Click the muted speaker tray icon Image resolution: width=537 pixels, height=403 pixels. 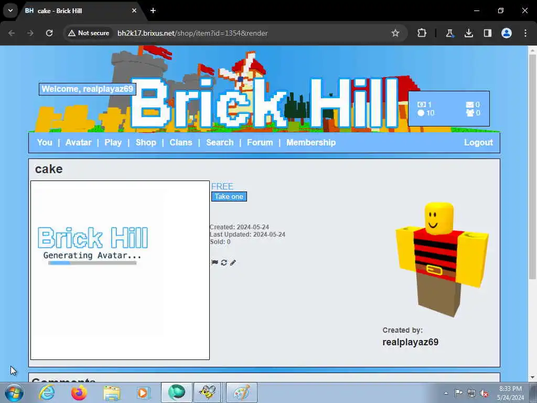pos(484,394)
